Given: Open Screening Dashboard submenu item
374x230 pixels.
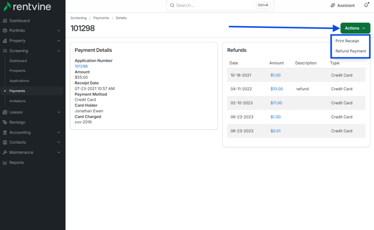Looking at the screenshot, I should [18, 61].
